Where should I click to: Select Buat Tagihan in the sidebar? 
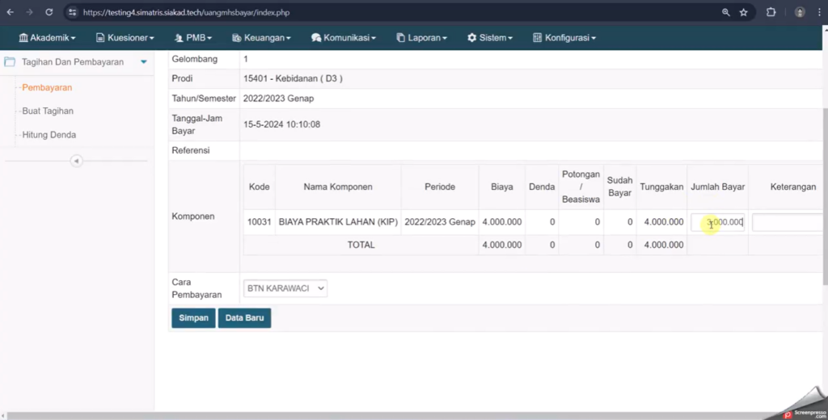[48, 111]
